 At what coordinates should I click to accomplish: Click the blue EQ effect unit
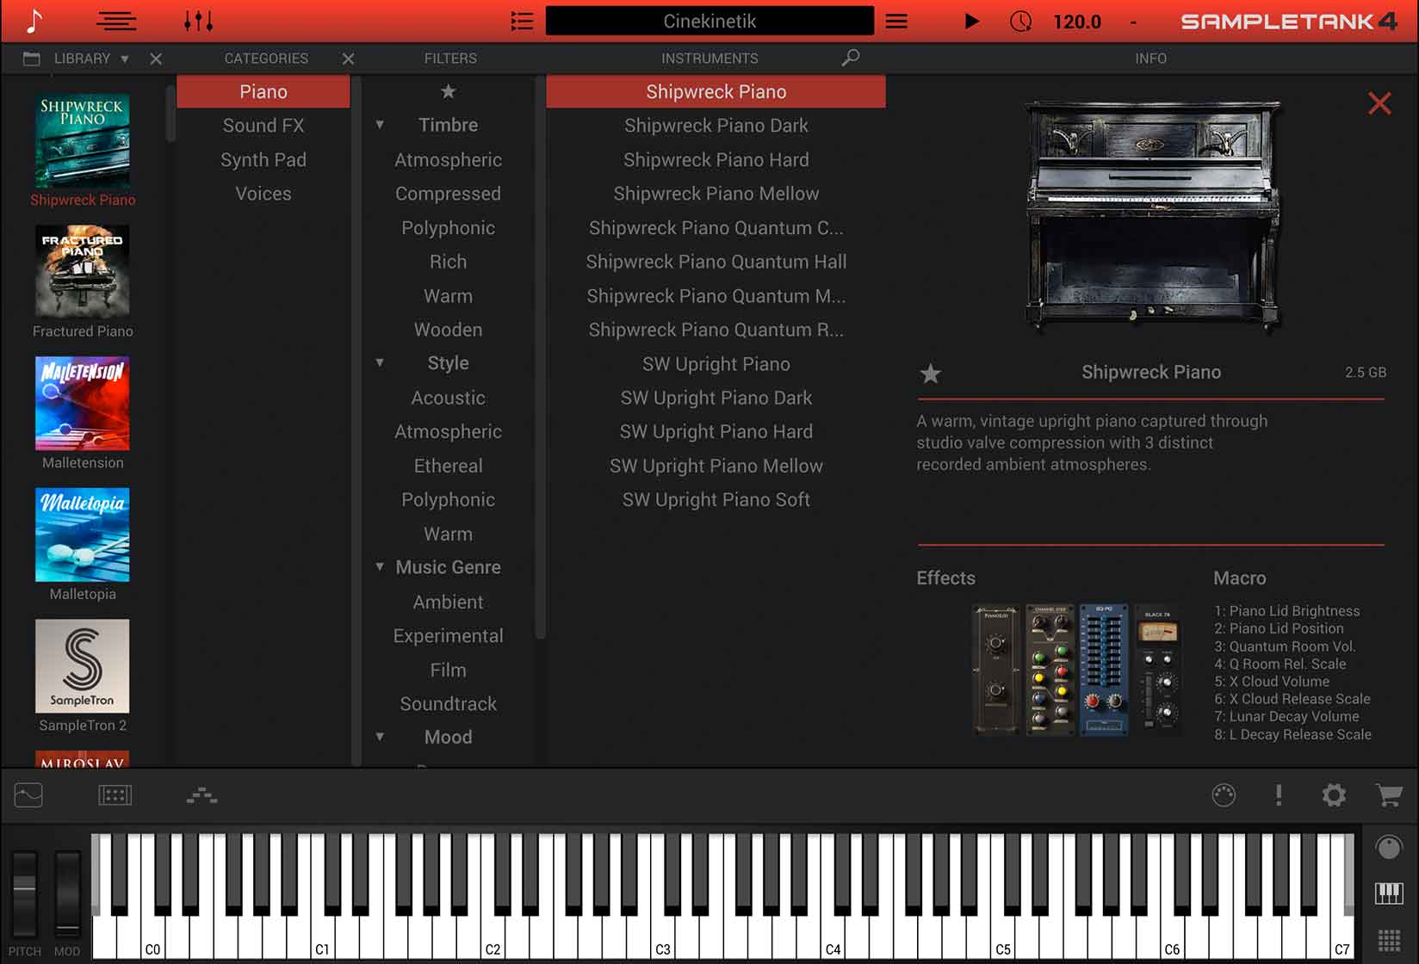[x=1103, y=670]
